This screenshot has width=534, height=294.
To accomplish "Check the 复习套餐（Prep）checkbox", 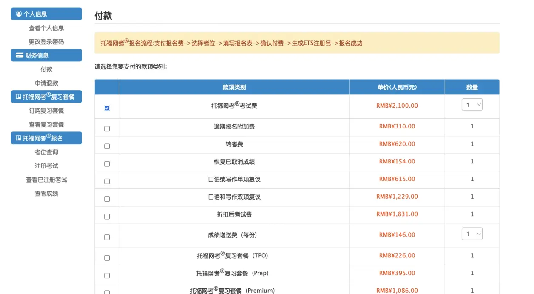I will pyautogui.click(x=107, y=275).
